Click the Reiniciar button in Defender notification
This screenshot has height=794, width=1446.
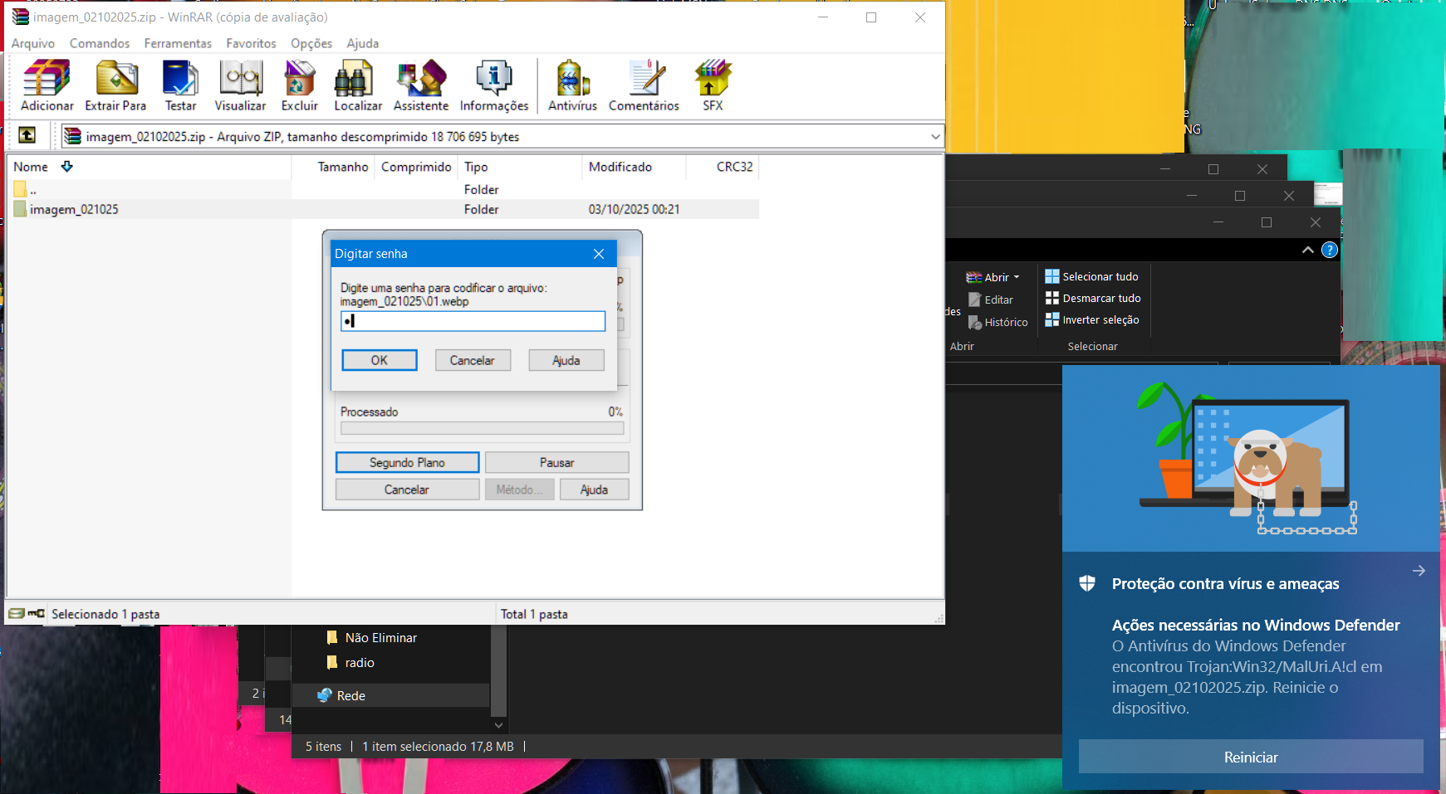pyautogui.click(x=1251, y=757)
